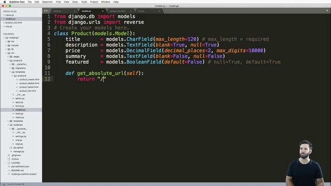Image resolution: width=331 pixels, height=186 pixels.
Task: Collapse the products app folder
Action: click(8, 60)
